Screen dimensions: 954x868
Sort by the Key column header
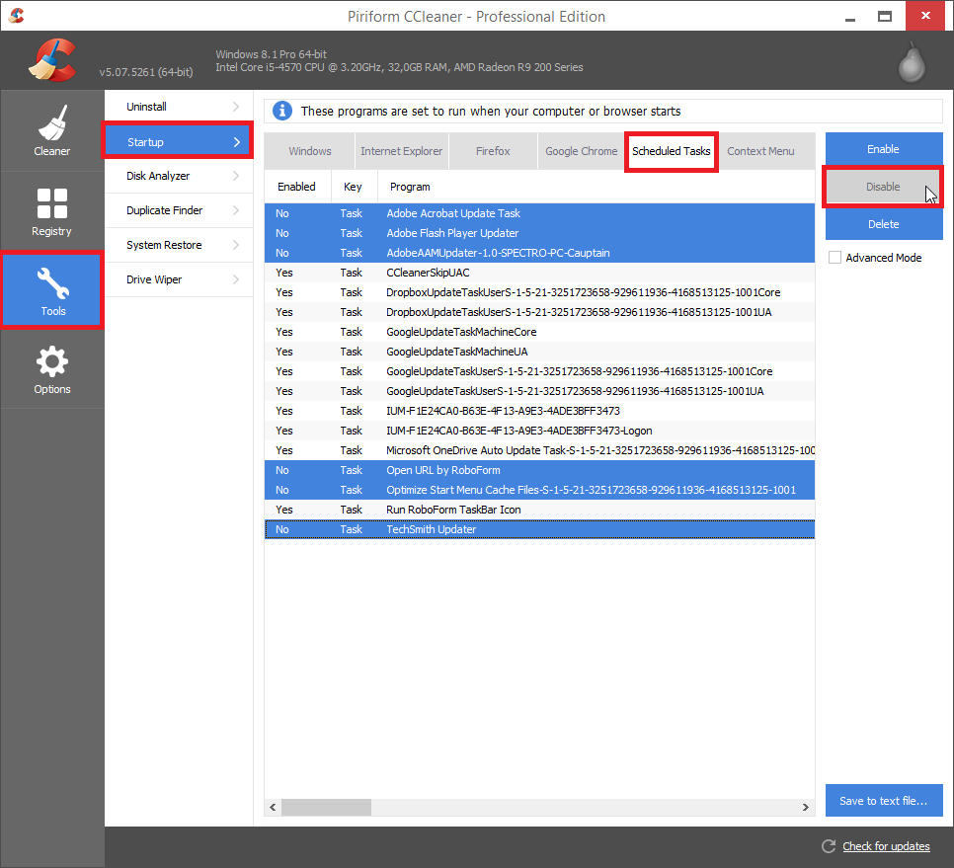coord(355,187)
